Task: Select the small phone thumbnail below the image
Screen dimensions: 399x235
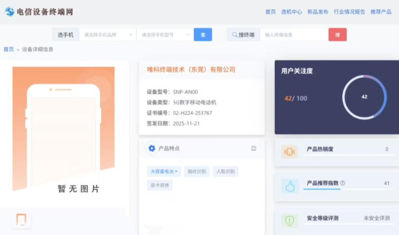Action: point(21,219)
